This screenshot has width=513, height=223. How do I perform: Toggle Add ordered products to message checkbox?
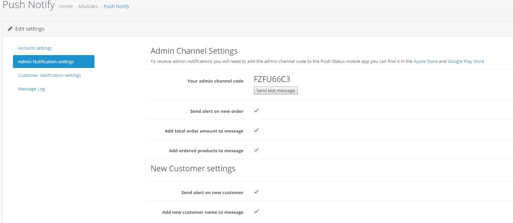(x=256, y=150)
